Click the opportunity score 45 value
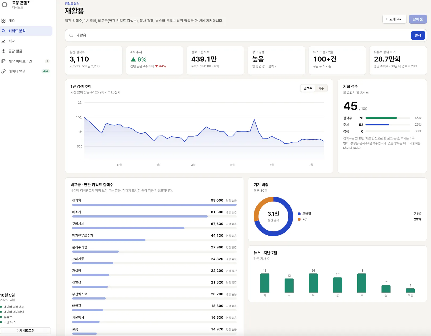 350,106
